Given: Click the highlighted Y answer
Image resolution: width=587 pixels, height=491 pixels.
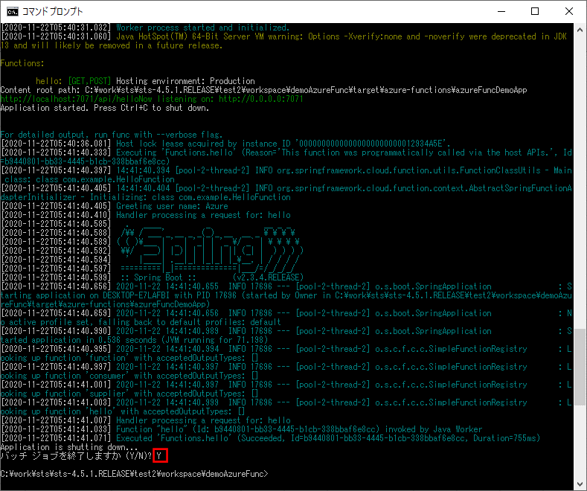Looking at the screenshot, I should 160,456.
